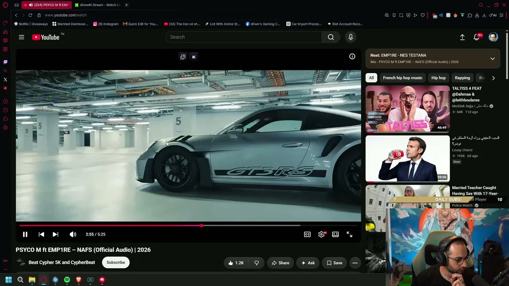The width and height of the screenshot is (509, 286).
Task: Click the Beat Cypher channel avatar
Action: 21,262
